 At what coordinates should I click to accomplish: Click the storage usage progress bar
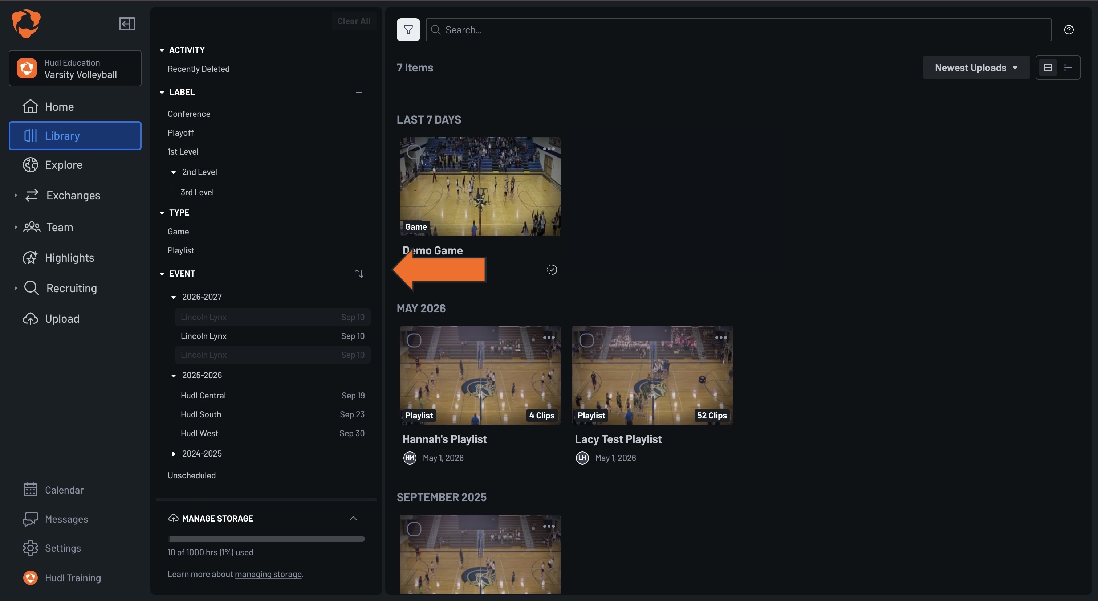point(266,539)
